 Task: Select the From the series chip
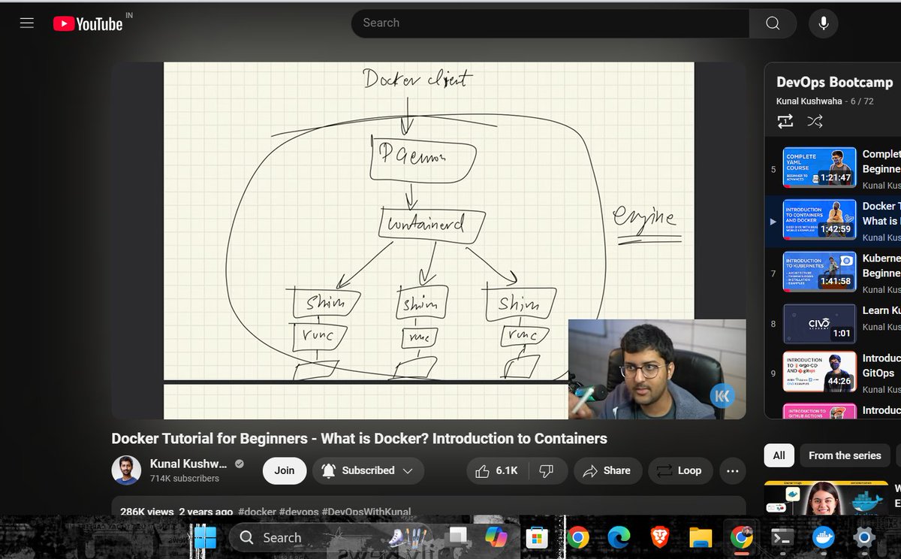(x=845, y=455)
